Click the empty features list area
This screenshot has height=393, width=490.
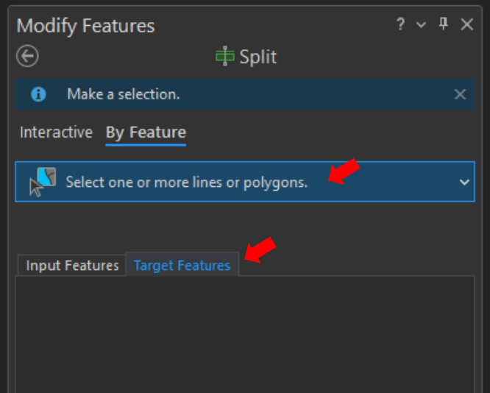coord(245,334)
